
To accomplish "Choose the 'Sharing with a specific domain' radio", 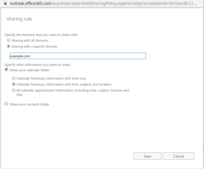I will (x=9, y=46).
